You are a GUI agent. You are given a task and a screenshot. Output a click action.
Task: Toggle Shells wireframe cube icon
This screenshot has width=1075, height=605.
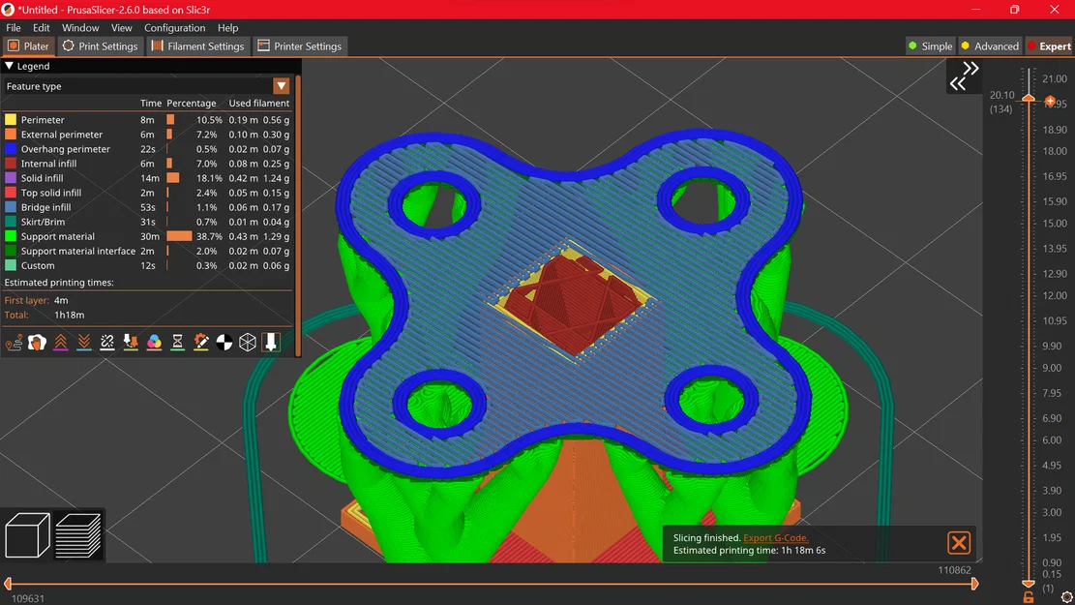(x=248, y=343)
